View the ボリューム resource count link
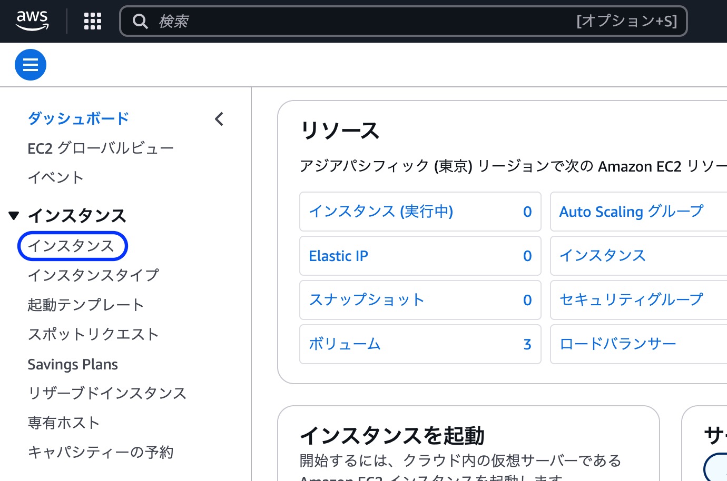 point(345,344)
